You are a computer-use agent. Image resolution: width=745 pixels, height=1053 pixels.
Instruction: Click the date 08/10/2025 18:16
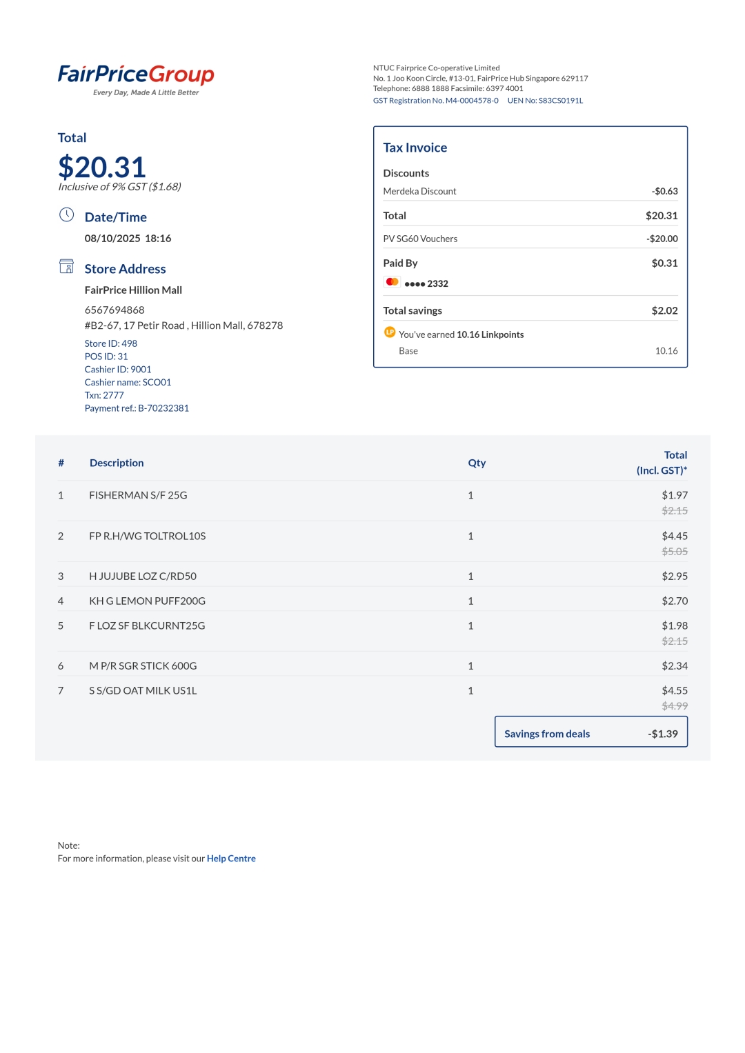(x=128, y=239)
